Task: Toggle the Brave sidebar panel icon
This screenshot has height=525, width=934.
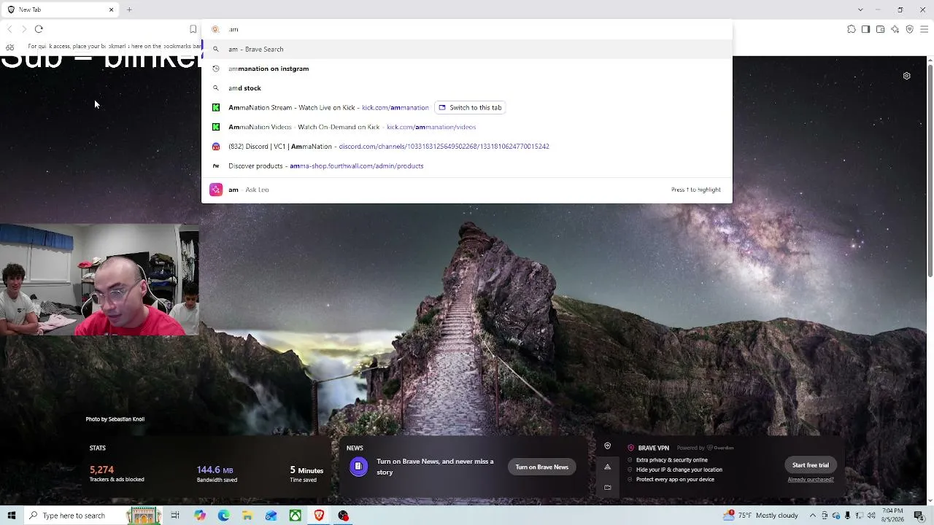Action: coord(865,29)
